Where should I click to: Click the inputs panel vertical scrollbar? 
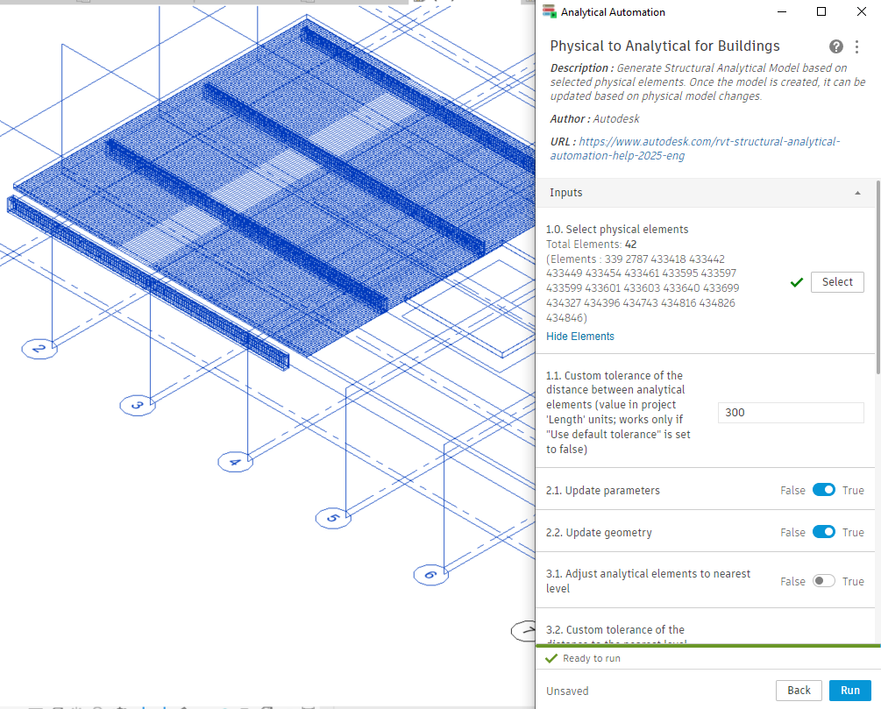pos(877,277)
